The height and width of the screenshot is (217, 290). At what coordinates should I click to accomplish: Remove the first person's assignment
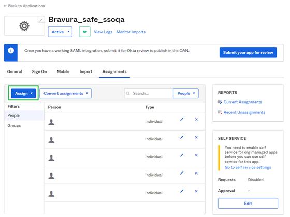[x=196, y=119]
